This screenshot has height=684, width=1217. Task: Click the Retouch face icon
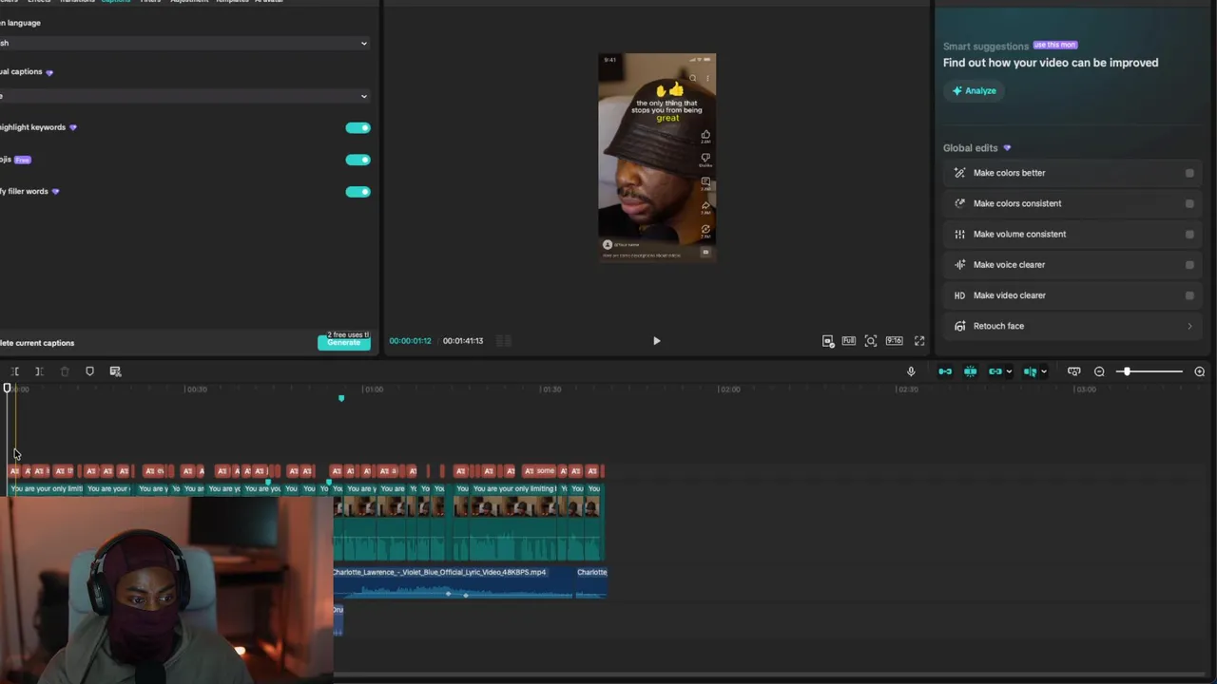[959, 326]
